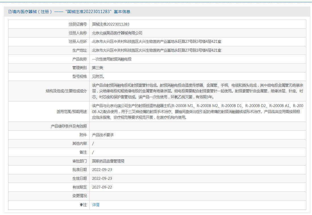Open the 详情 link
The width and height of the screenshot is (312, 215).
click(96, 205)
